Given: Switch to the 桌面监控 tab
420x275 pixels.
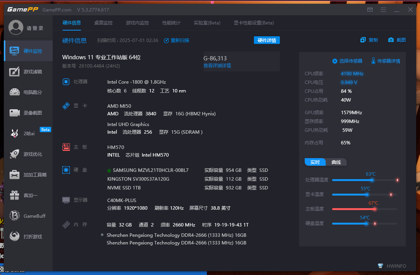Looking at the screenshot, I should [103, 23].
